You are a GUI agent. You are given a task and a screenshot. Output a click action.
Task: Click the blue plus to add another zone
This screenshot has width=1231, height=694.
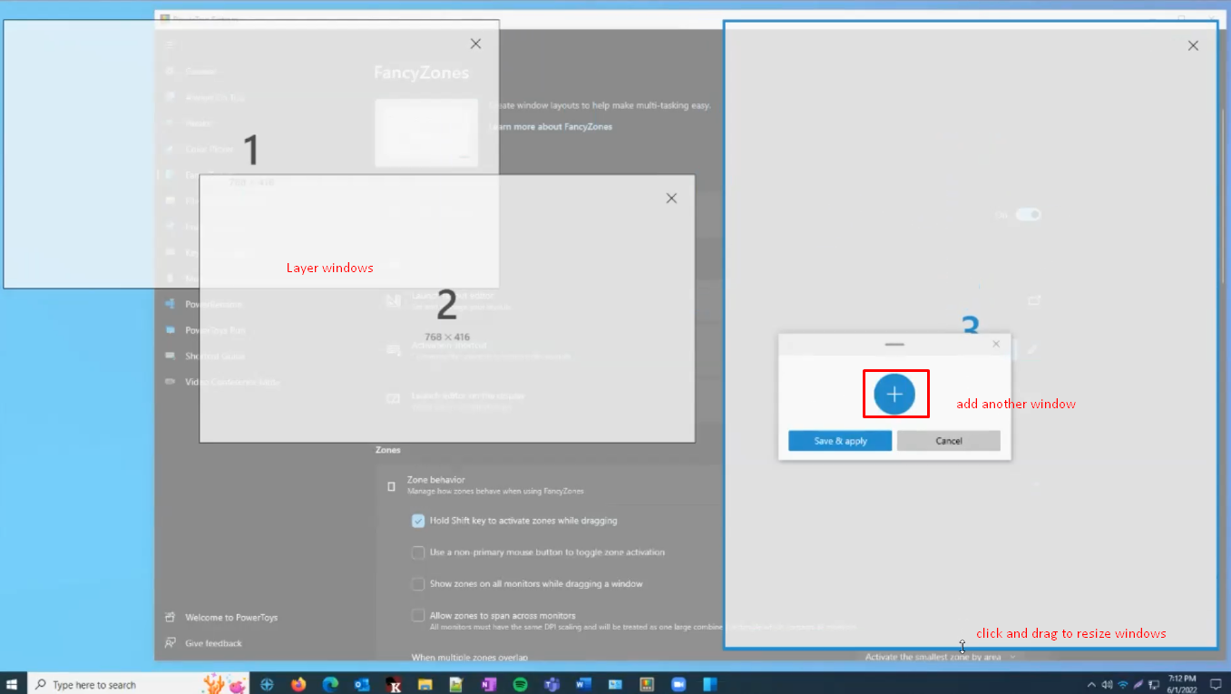(x=895, y=394)
